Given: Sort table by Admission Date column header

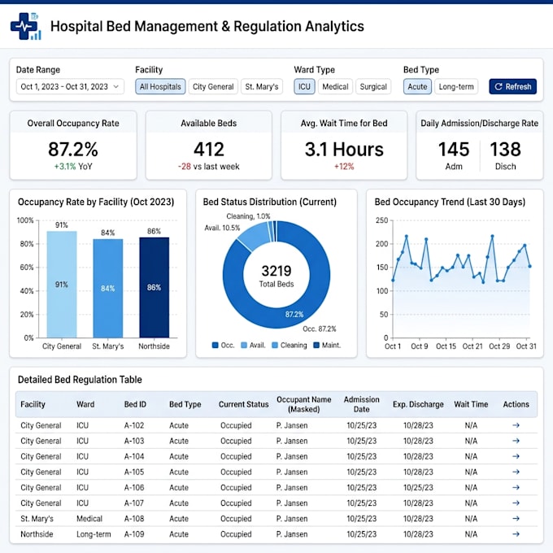Looking at the screenshot, I should point(362,404).
